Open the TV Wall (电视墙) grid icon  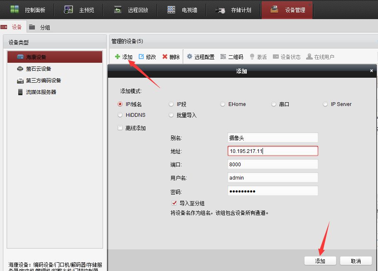(x=171, y=10)
